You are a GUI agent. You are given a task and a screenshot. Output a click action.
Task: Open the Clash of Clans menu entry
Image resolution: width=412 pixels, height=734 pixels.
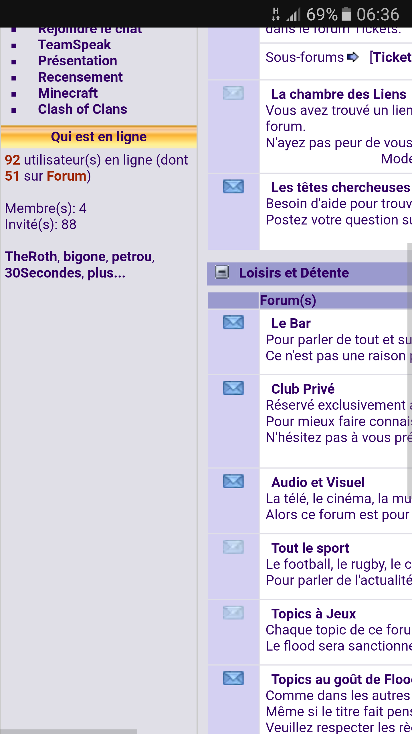point(82,109)
